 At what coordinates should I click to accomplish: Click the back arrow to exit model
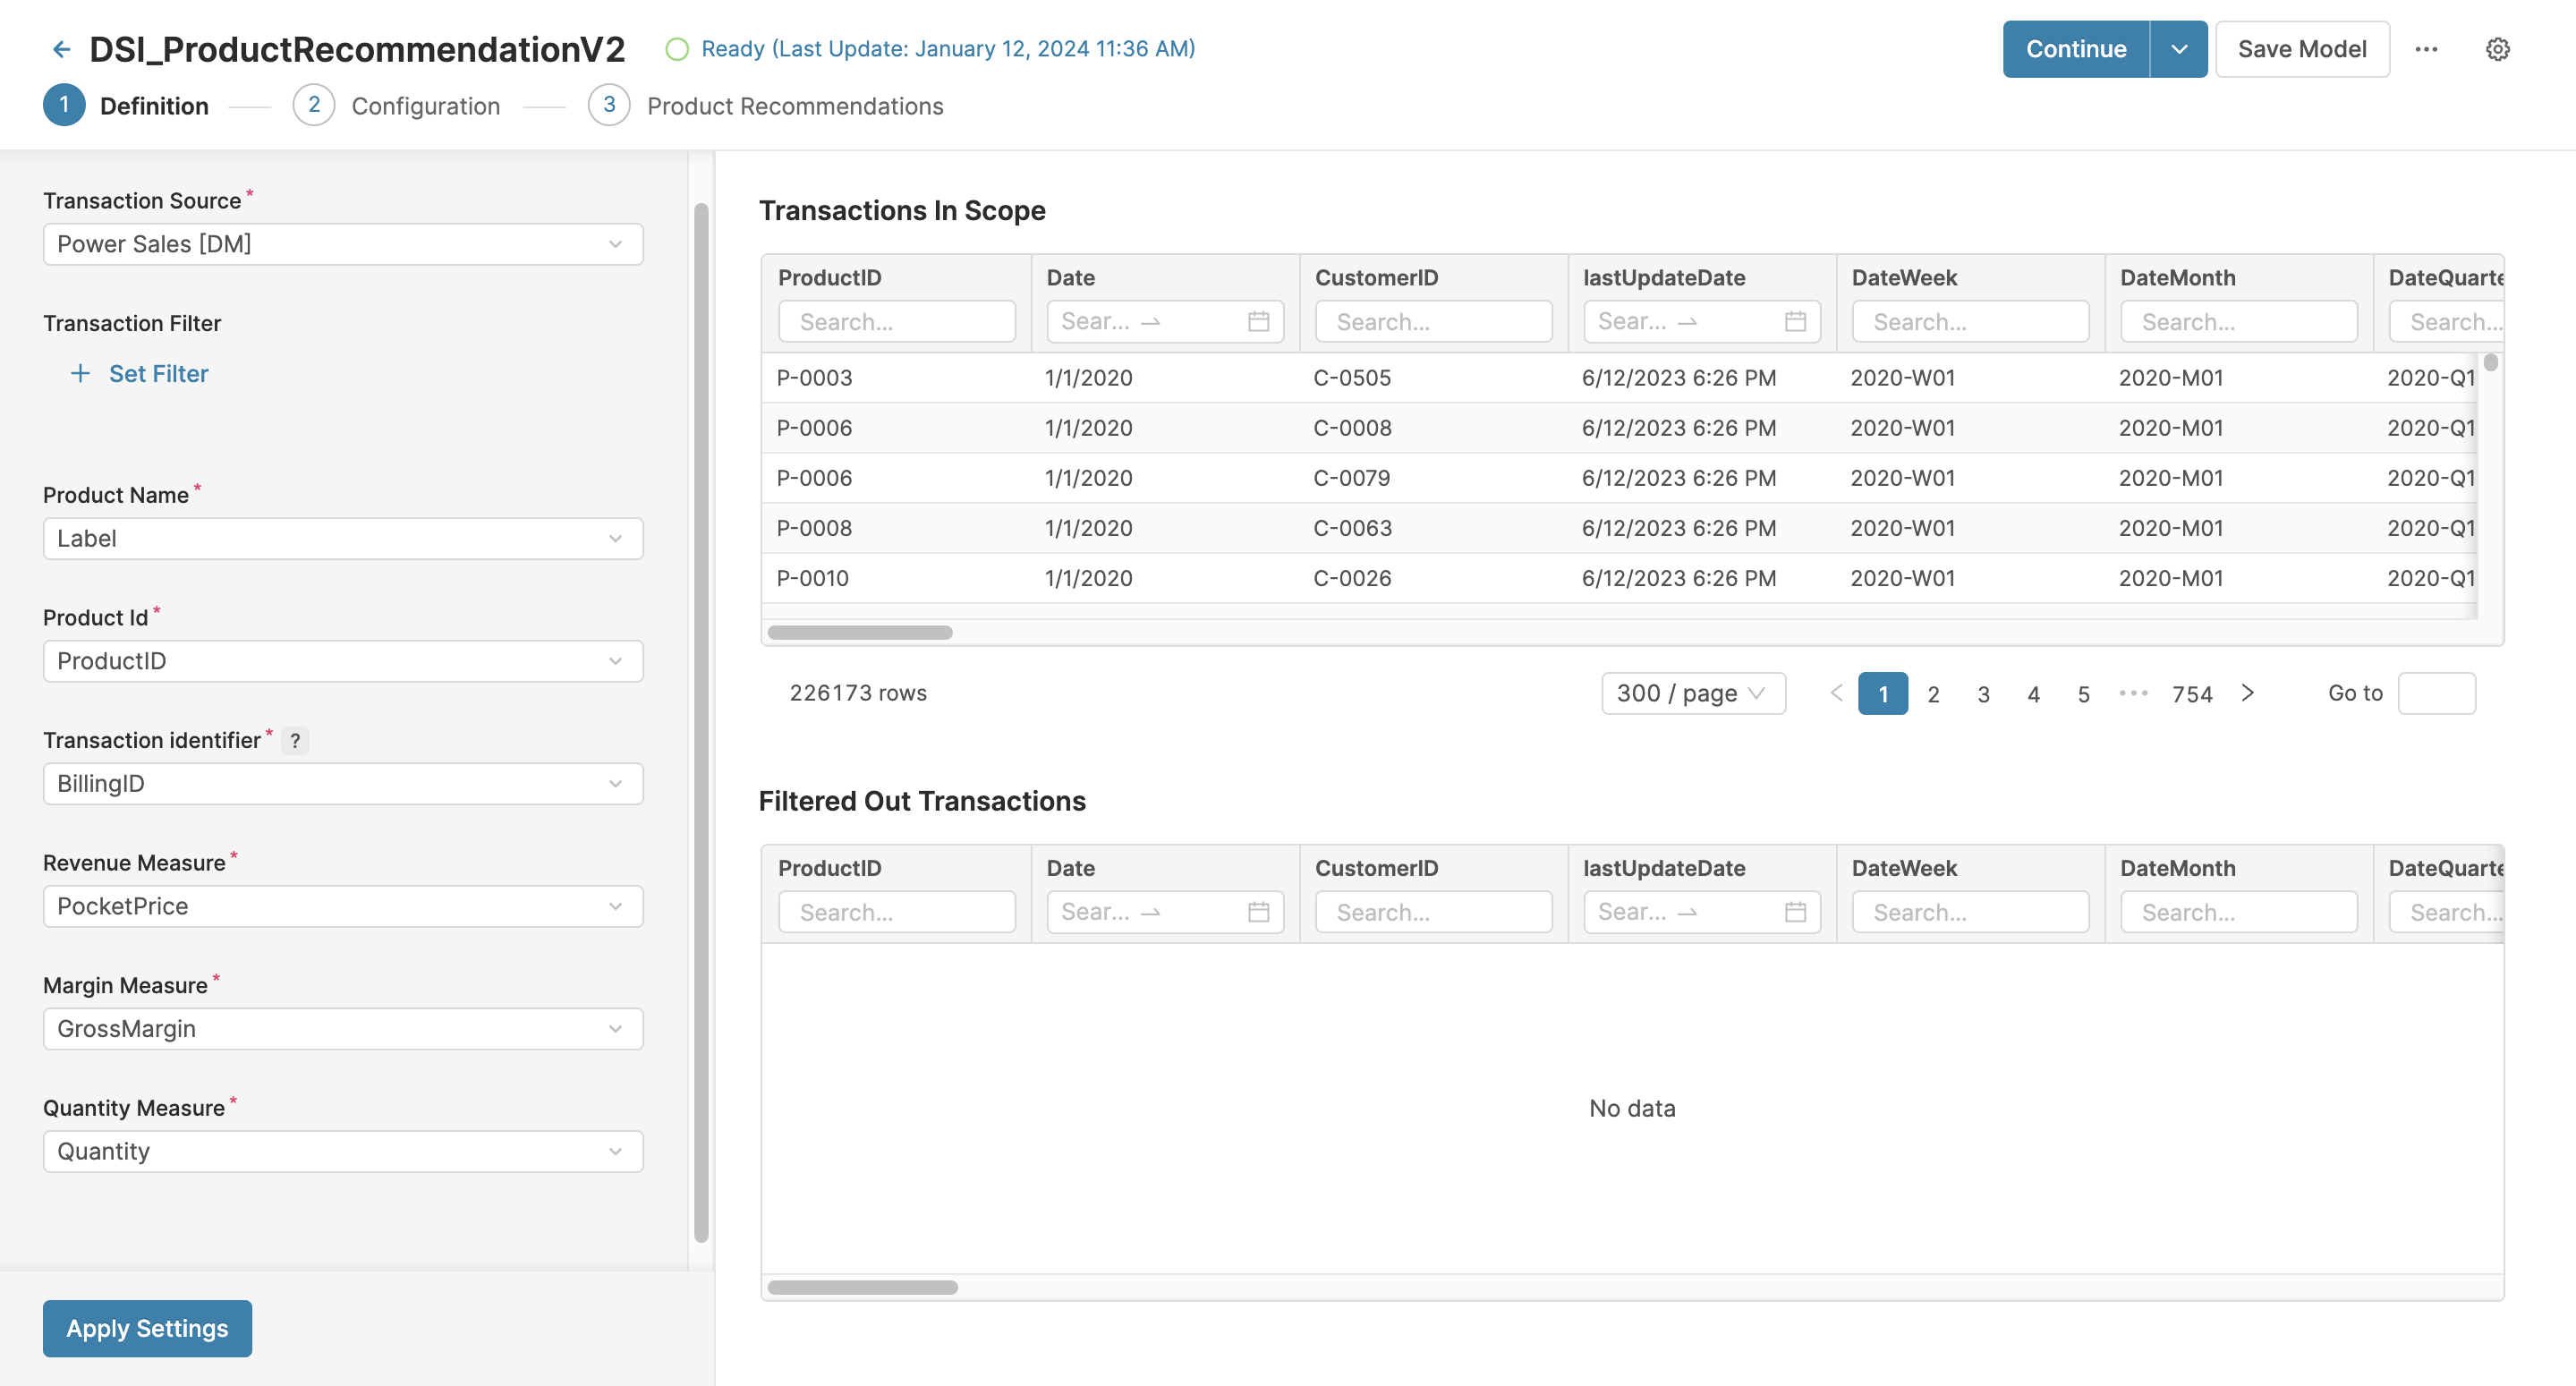tap(61, 48)
